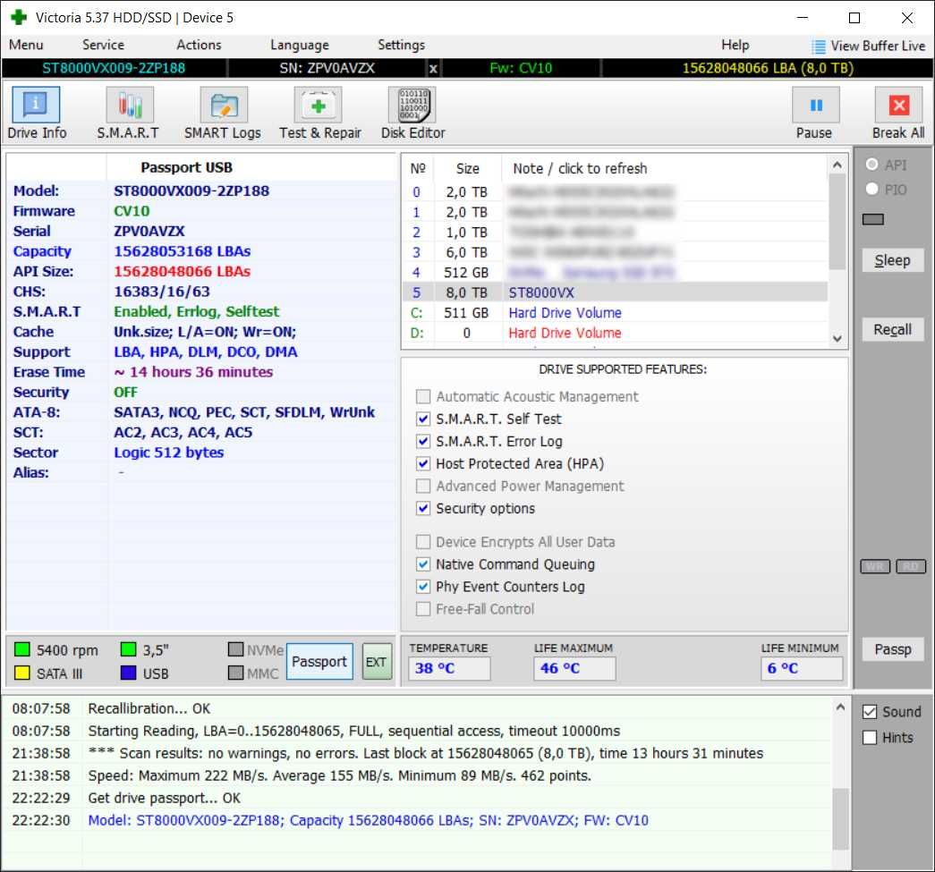Screen dimensions: 935x872
Task: Click the Victoria green cross app icon
Action: [x=19, y=17]
